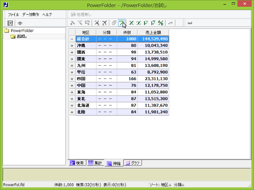Click the PowerFol.fld status bar entry
The width and height of the screenshot is (254, 190).
pyautogui.click(x=14, y=185)
